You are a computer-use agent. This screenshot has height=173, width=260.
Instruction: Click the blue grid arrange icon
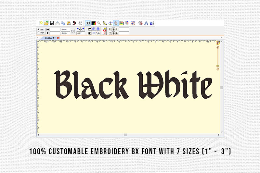point(98,29)
